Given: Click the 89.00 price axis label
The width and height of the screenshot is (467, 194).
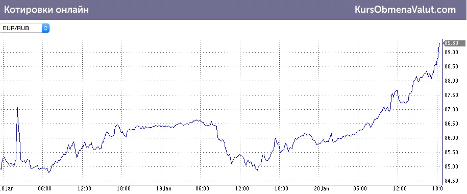Looking at the screenshot, I should pos(451,53).
